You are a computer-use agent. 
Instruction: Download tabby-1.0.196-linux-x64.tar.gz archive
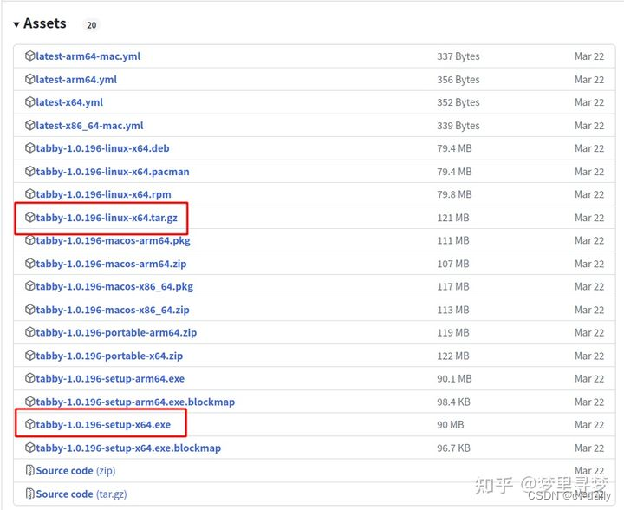point(107,218)
